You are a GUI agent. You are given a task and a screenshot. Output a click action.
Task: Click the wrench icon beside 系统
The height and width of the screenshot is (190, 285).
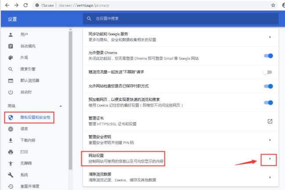(x=11, y=175)
